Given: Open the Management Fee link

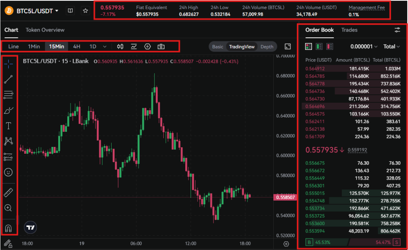Looking at the screenshot, I should (x=367, y=7).
